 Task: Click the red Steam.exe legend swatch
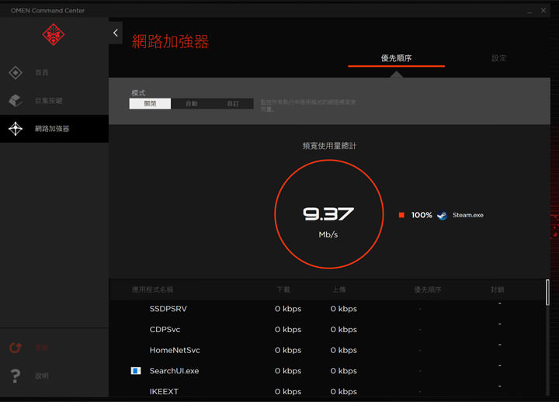(x=401, y=215)
